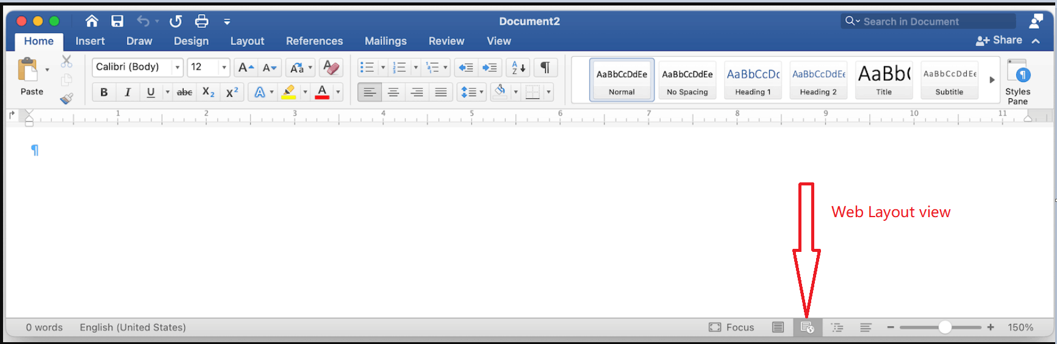Open the Review tab
Viewport: 1057px width, 344px height.
pos(446,41)
